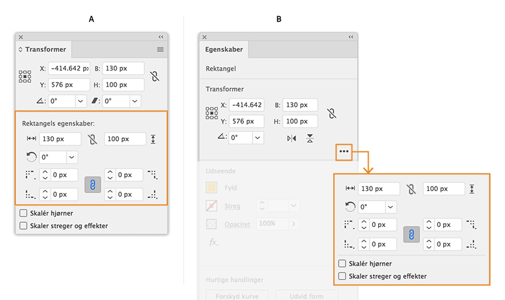Open rectangle rotation dropdown in Rektangels egenskaber
The height and width of the screenshot is (300, 505).
pyautogui.click(x=73, y=157)
